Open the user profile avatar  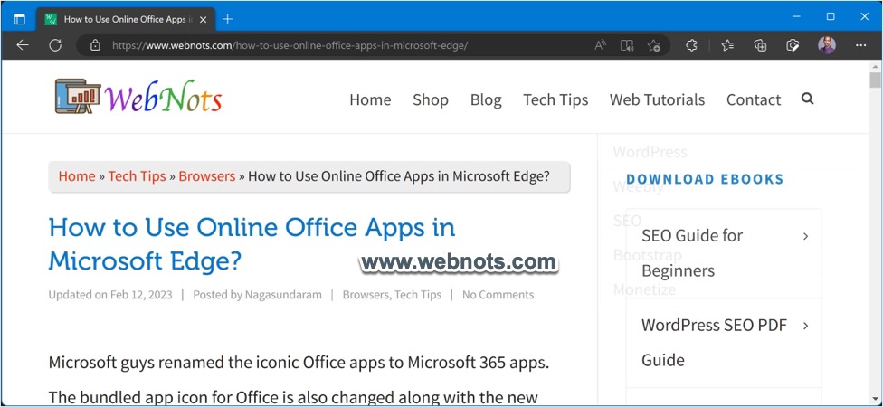click(827, 45)
